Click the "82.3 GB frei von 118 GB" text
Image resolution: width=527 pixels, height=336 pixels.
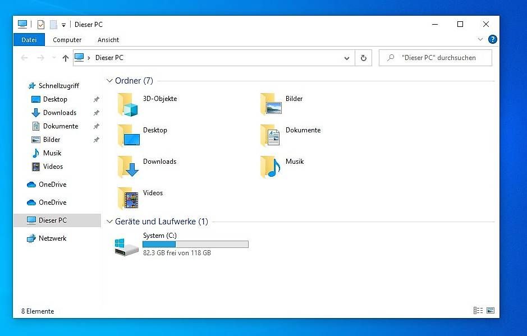(177, 252)
